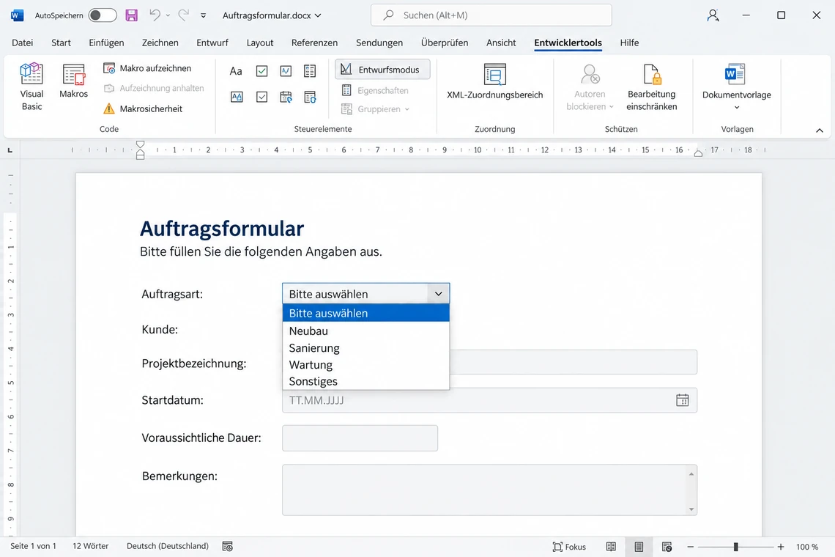Toggle Entwurfsmodus off
Image resolution: width=835 pixels, height=557 pixels.
382,70
